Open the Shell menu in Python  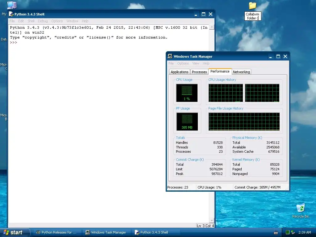31,21
